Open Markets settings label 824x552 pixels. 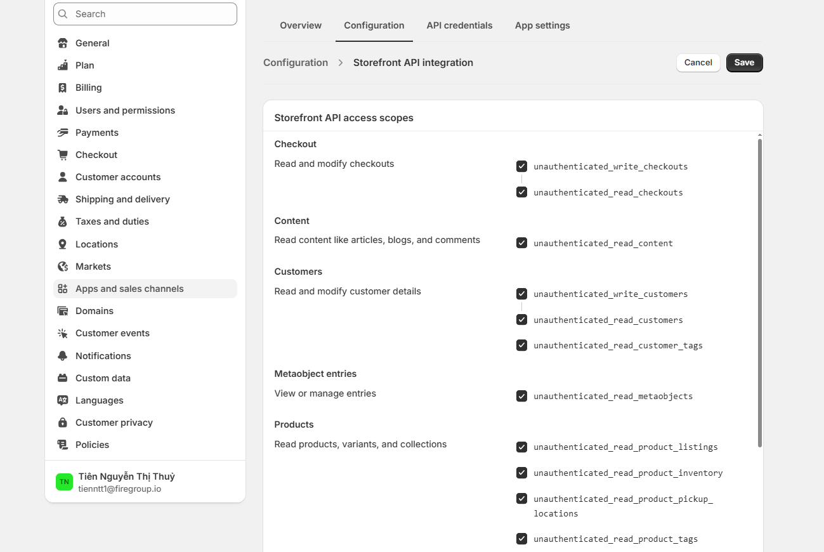tap(93, 266)
